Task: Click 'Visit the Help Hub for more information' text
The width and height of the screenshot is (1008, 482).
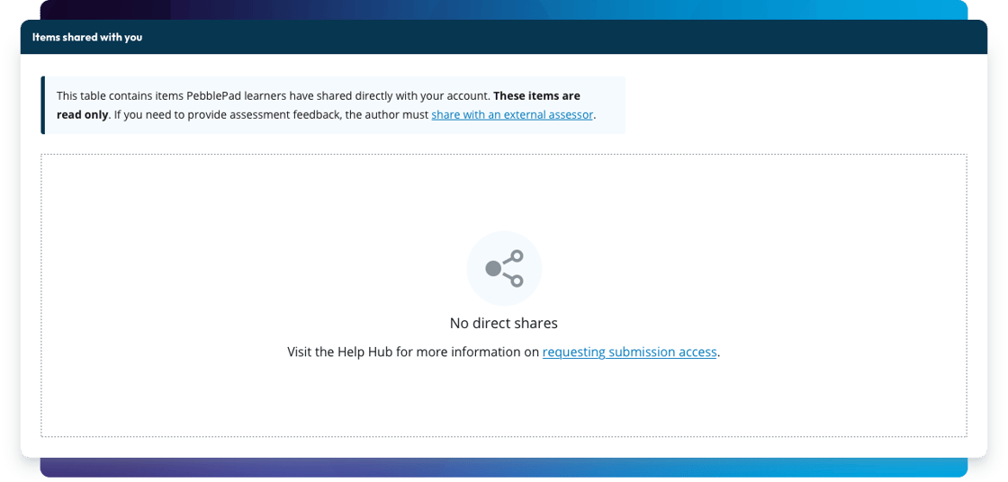Action: tap(406, 353)
